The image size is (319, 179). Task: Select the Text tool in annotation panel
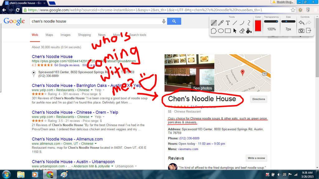[x=228, y=23]
